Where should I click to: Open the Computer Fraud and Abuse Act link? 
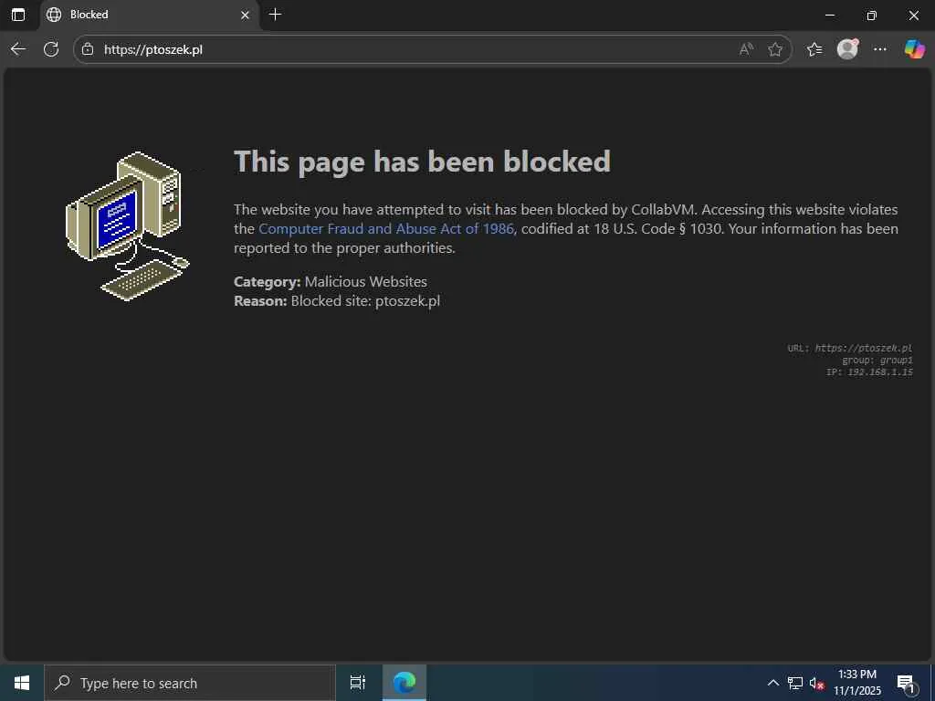pyautogui.click(x=386, y=229)
